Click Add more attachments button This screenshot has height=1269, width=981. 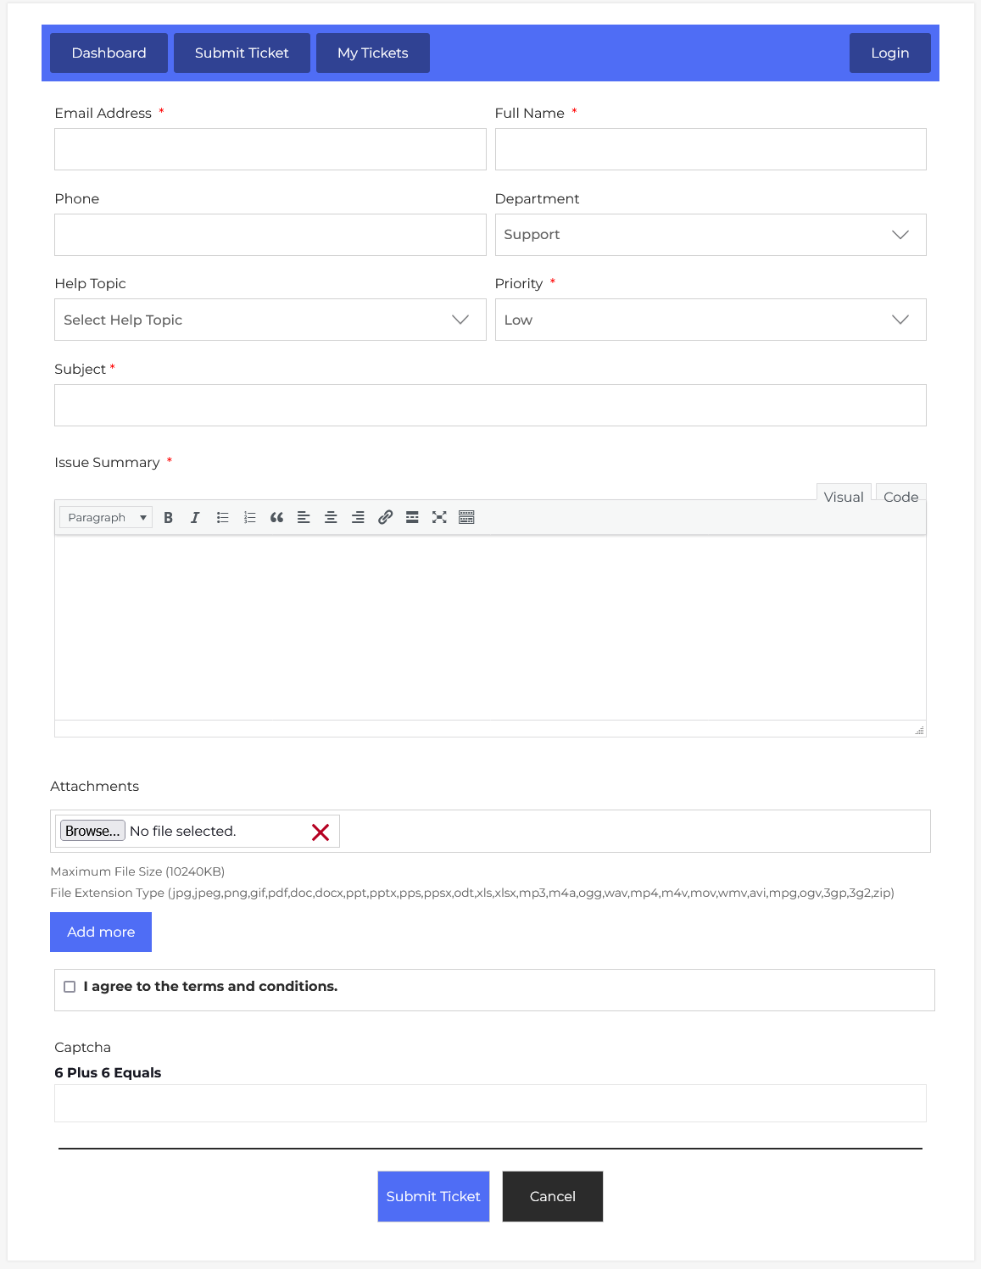pyautogui.click(x=101, y=932)
